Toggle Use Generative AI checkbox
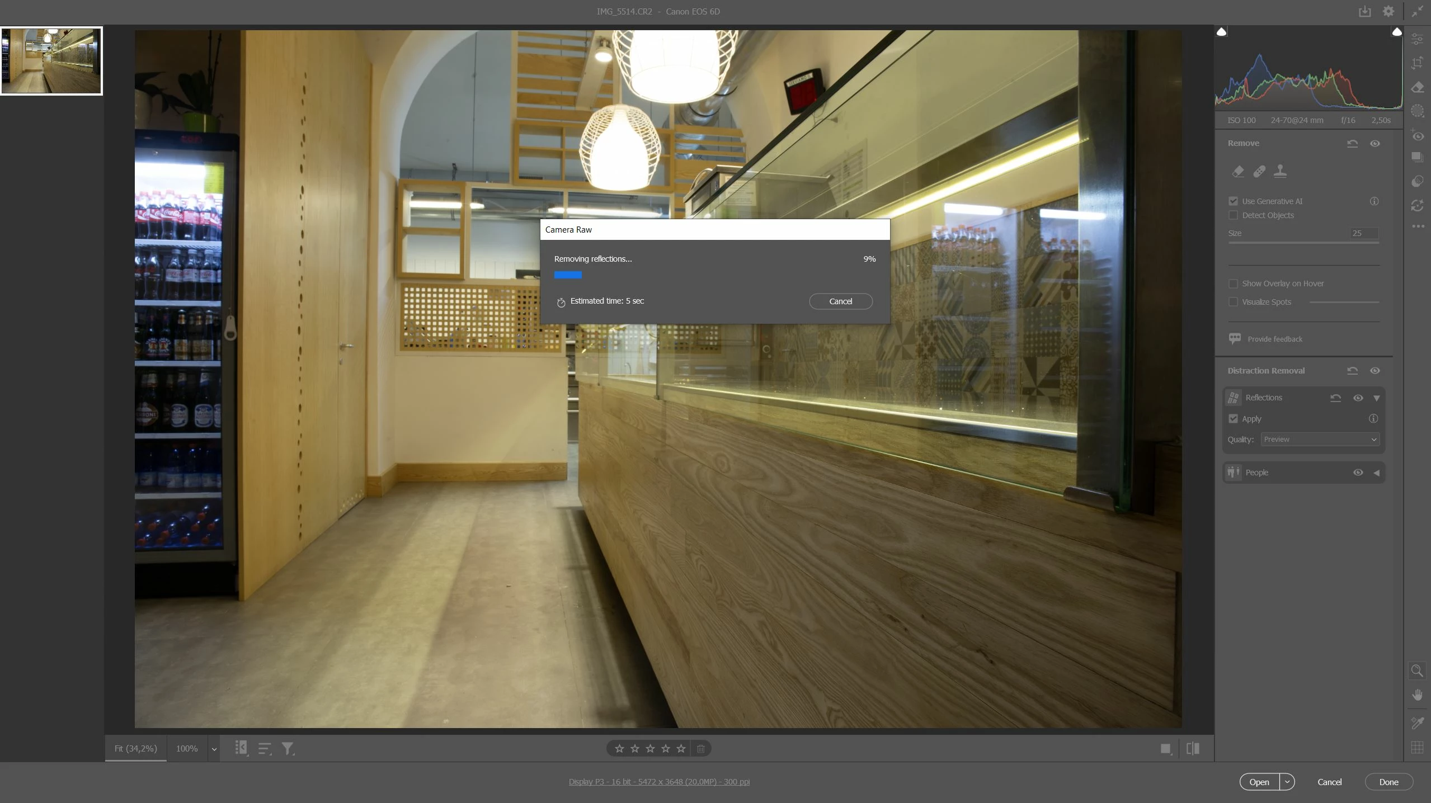Screen dimensions: 1431x803 1233,201
